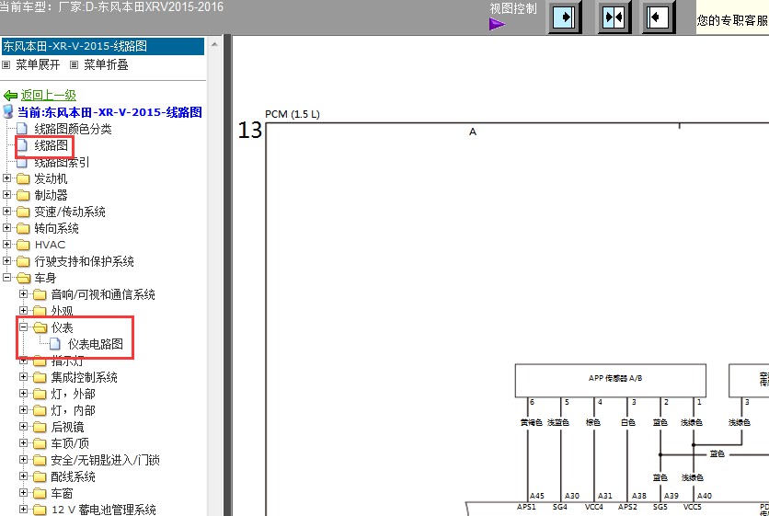The height and width of the screenshot is (516, 769).
Task: Click the 视图控制 label
Action: coord(513,9)
